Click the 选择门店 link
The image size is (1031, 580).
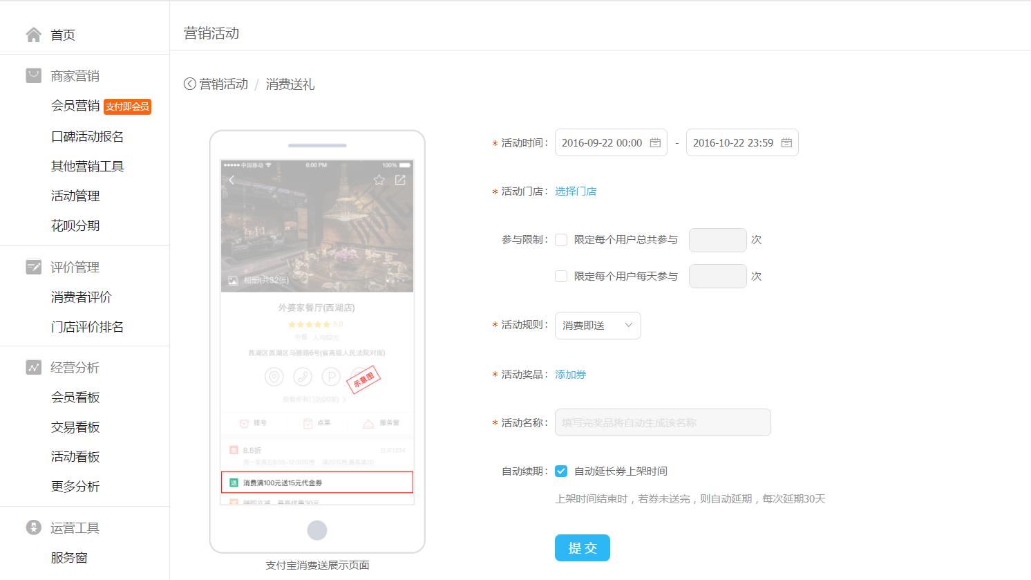(x=576, y=191)
